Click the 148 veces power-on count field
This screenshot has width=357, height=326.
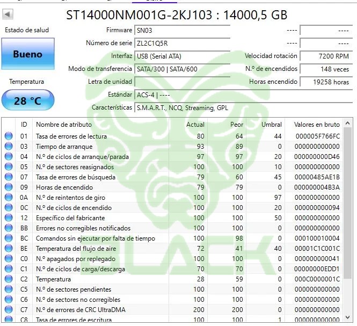[326, 69]
